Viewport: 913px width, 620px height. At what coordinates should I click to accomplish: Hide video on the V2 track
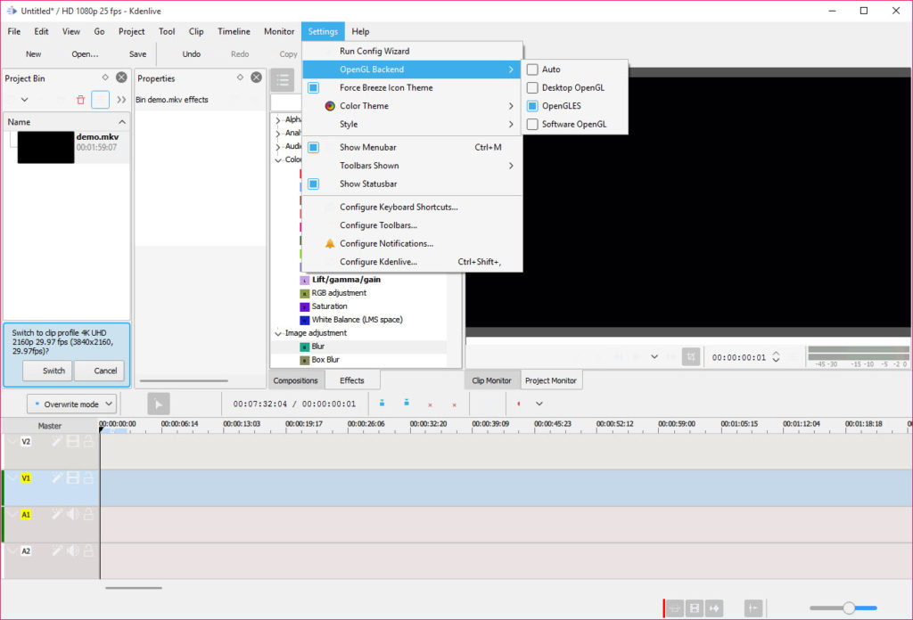73,442
